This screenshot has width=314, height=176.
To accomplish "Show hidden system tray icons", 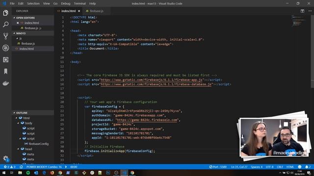I will (x=280, y=173).
